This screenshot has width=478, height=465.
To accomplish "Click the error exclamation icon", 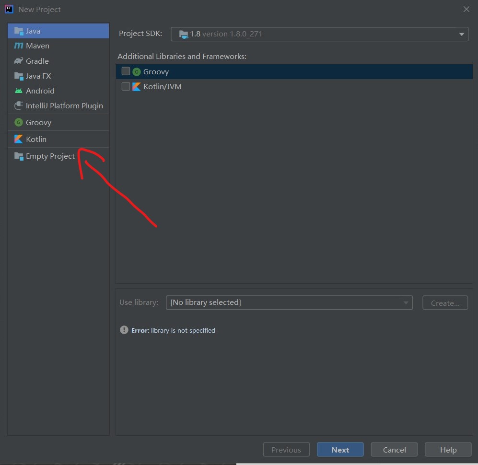I will point(124,330).
